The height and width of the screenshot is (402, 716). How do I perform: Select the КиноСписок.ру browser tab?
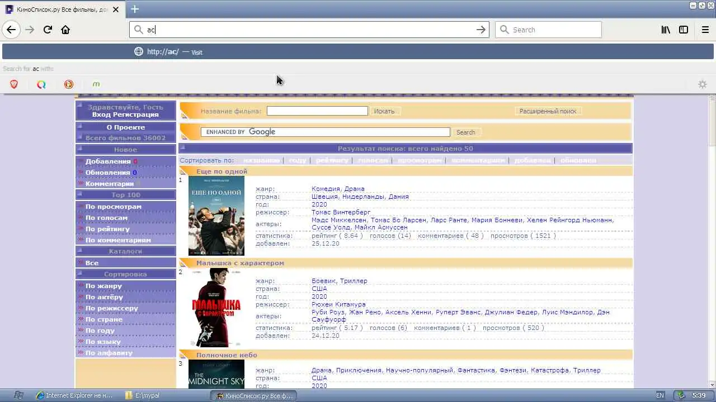62,9
